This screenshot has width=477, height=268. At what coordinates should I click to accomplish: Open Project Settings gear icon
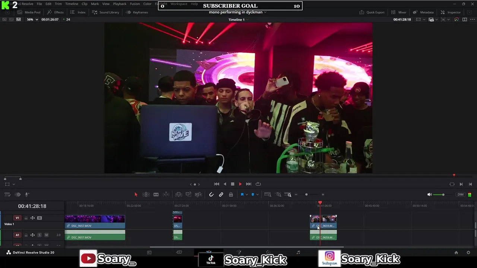pos(468,252)
